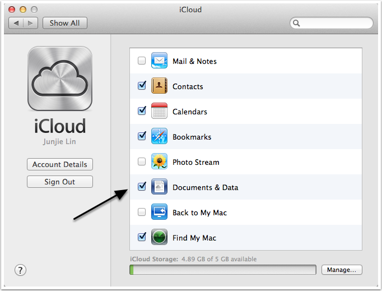Click the Show All button
The height and width of the screenshot is (291, 382).
click(65, 23)
